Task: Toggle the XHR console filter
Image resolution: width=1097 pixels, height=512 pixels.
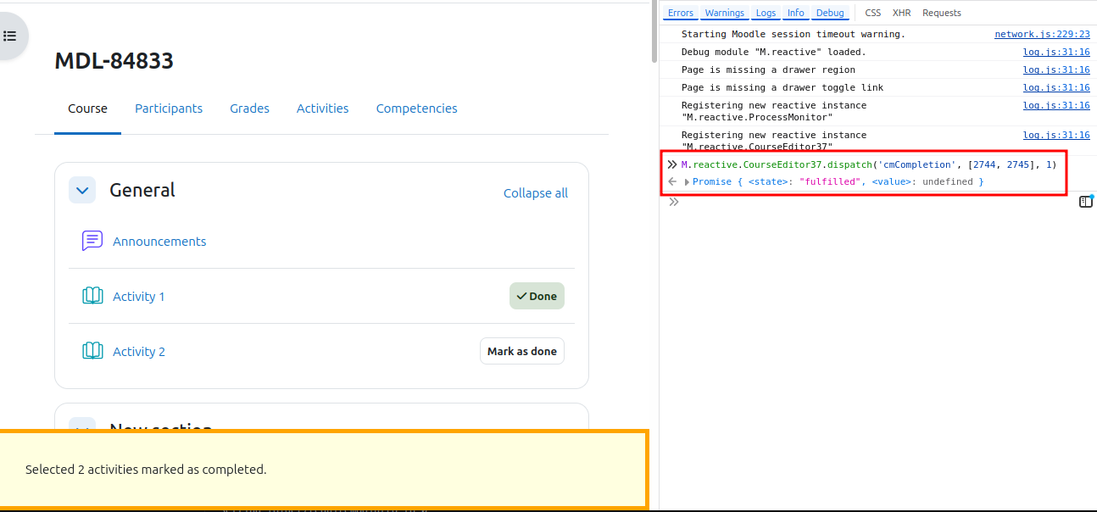Action: 901,13
